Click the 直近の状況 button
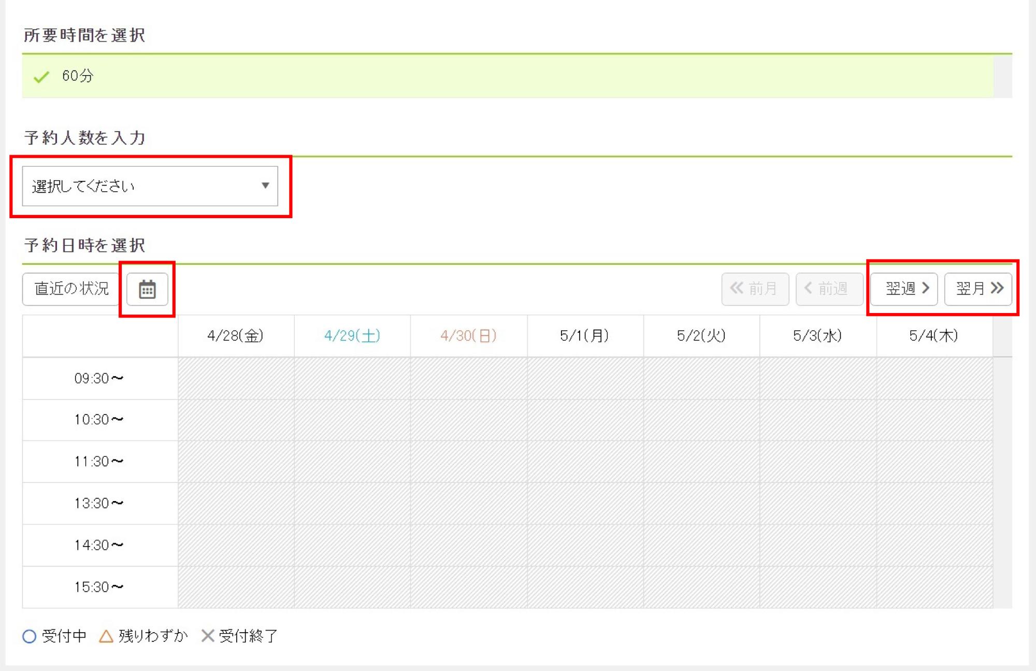The width and height of the screenshot is (1036, 671). tap(71, 289)
